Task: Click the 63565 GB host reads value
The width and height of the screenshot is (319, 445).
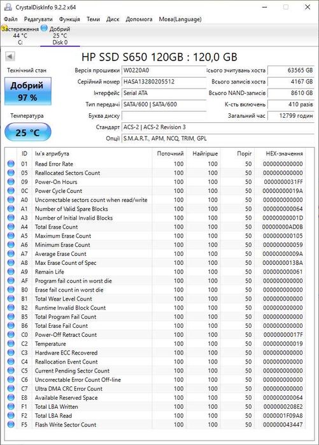Action: (291, 70)
